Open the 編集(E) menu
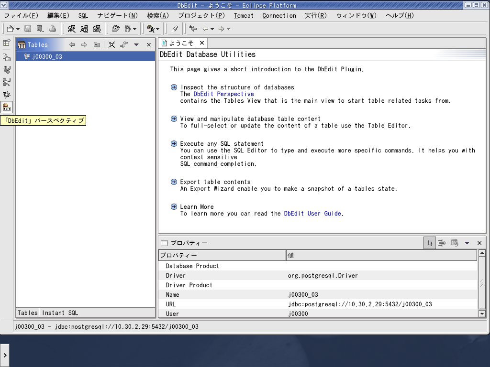The image size is (490, 367). click(x=58, y=16)
